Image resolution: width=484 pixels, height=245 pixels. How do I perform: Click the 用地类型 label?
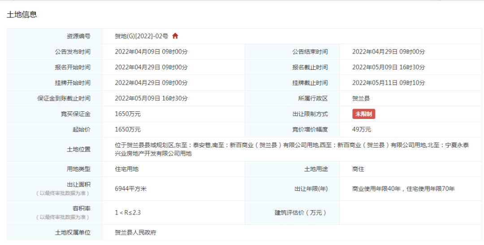coord(79,169)
